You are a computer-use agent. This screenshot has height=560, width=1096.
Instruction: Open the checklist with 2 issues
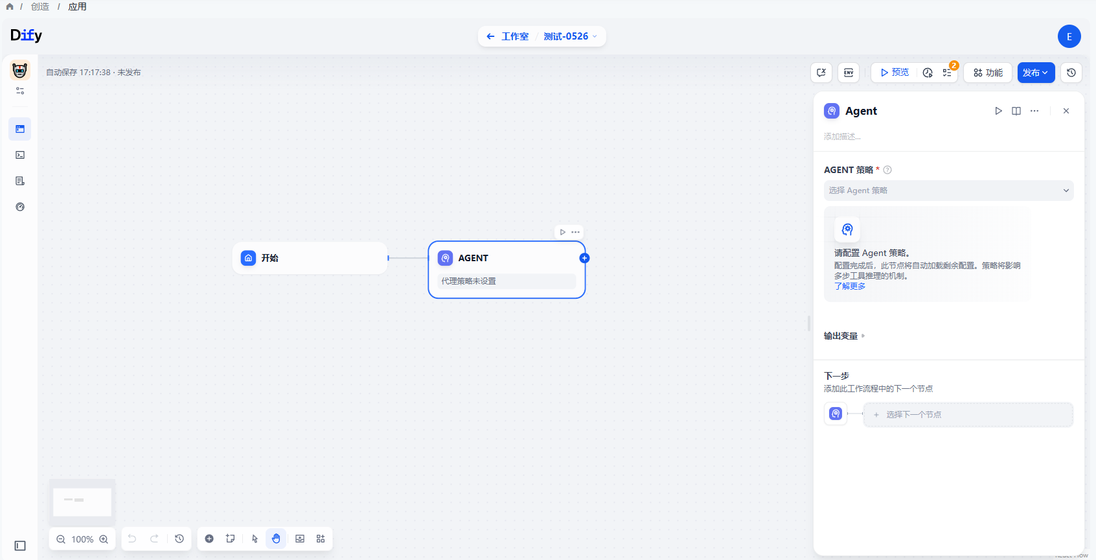click(x=948, y=73)
